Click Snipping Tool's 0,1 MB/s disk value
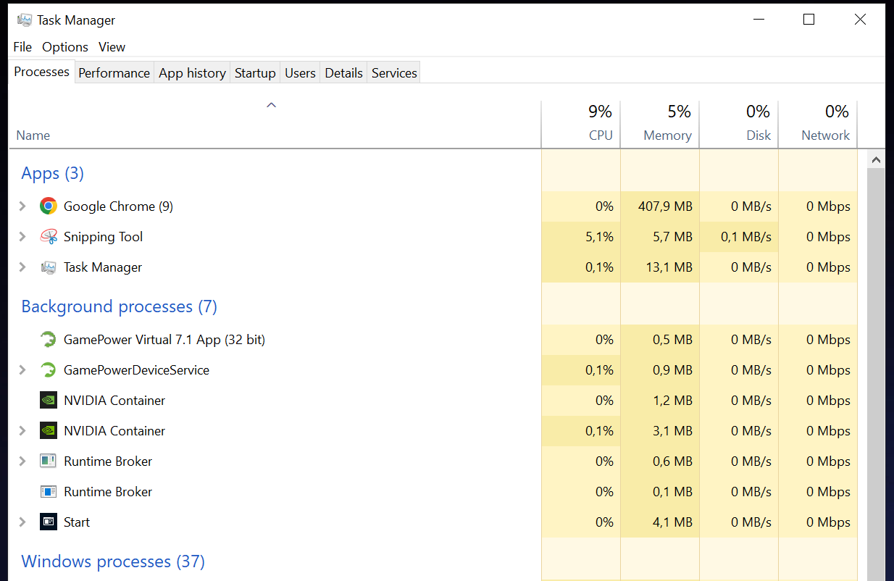This screenshot has width=894, height=581. tap(746, 237)
